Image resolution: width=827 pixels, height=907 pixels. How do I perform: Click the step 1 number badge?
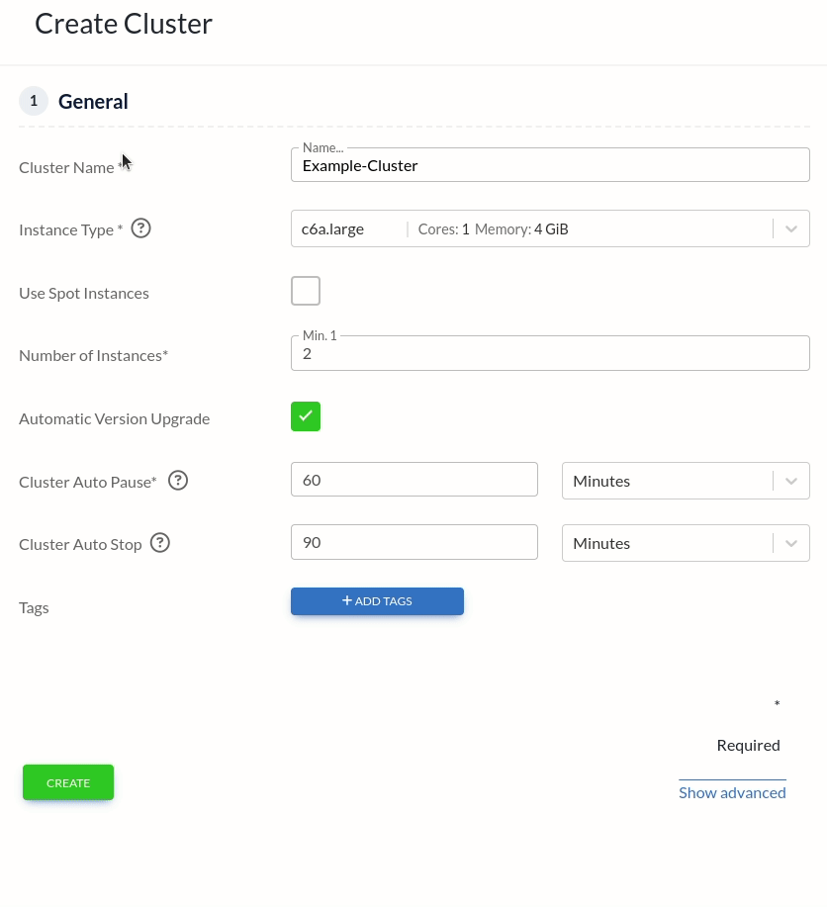coord(34,101)
